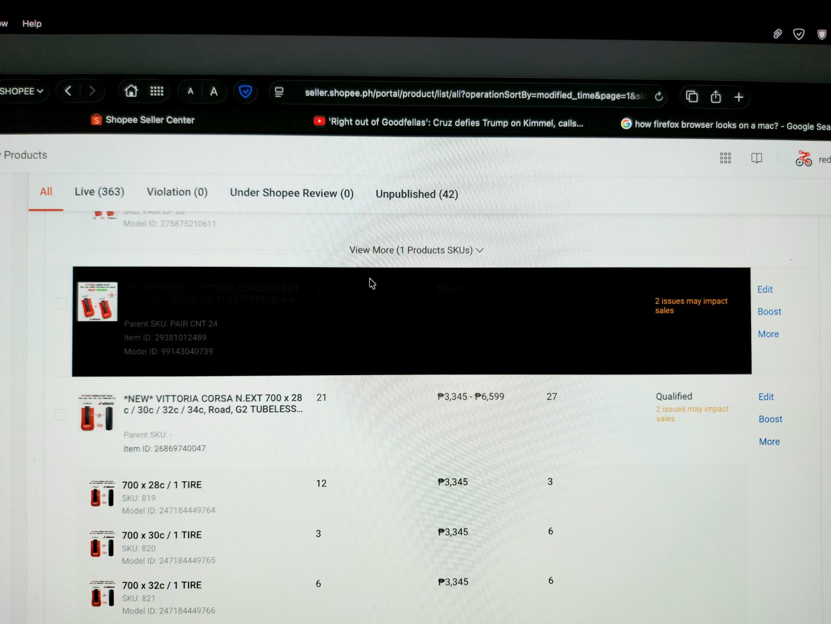The image size is (831, 624).
Task: View '2 issues may impact sales' for PAIR CNT 24
Action: tap(691, 306)
